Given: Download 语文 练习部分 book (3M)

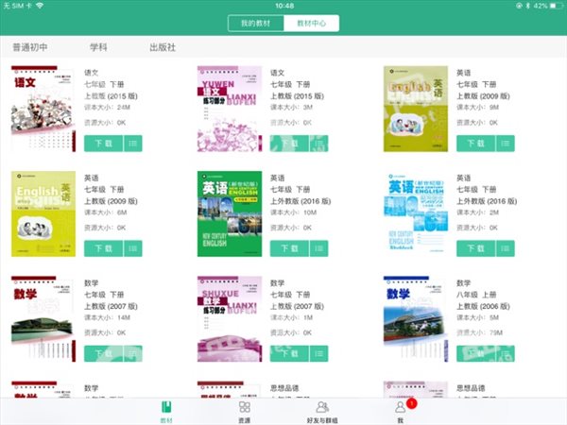Looking at the screenshot, I should [x=289, y=144].
